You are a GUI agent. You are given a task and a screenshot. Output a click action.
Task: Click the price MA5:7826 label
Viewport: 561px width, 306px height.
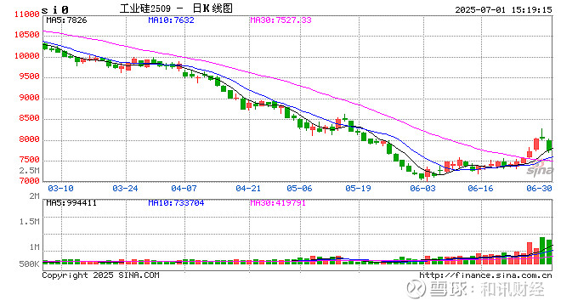coord(66,20)
